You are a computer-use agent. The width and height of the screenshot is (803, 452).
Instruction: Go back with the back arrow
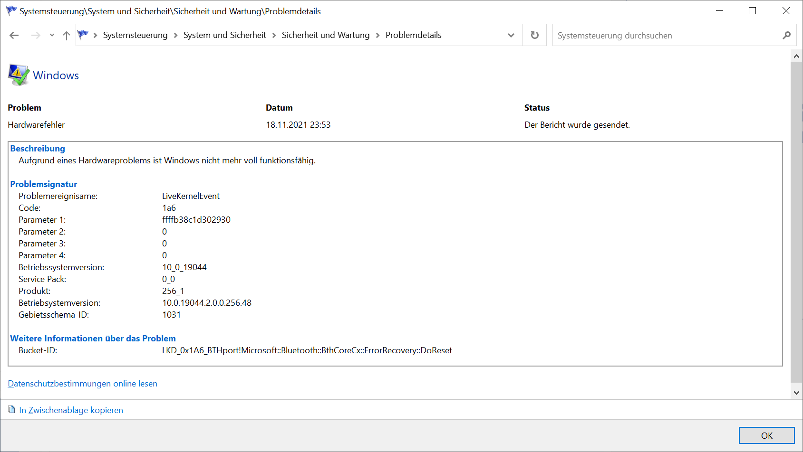point(14,35)
